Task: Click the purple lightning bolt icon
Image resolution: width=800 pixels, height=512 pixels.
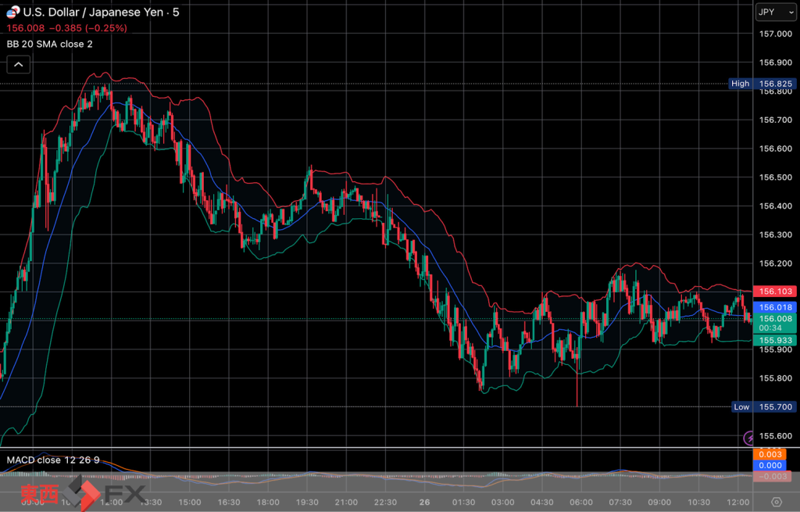Action: click(x=750, y=438)
